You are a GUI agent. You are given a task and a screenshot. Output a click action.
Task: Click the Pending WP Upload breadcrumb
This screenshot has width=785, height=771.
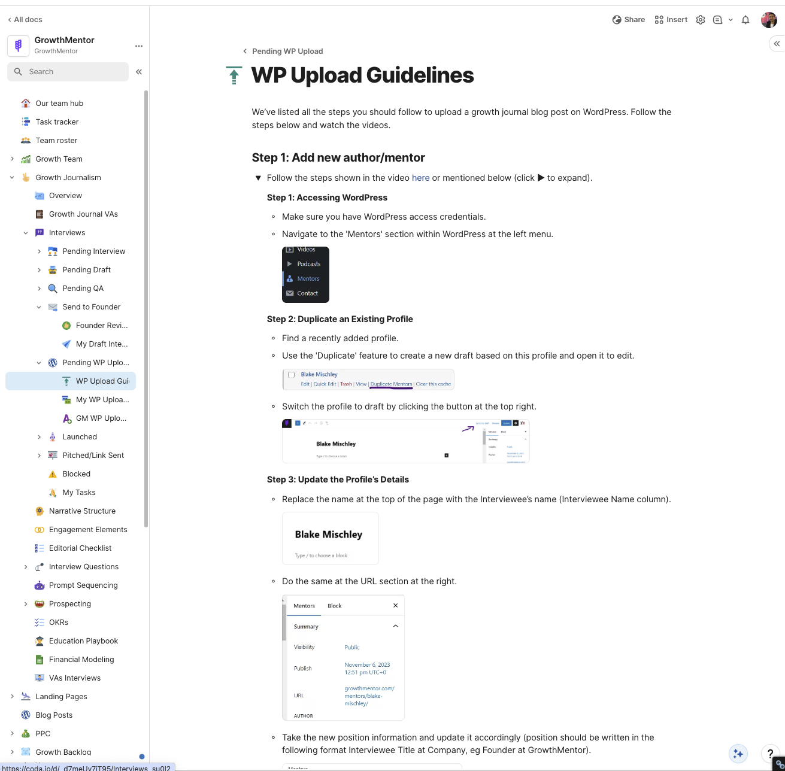(287, 51)
